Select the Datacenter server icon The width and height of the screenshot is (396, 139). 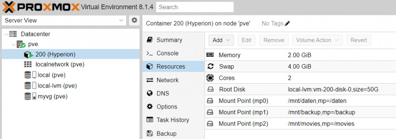pos(13,34)
